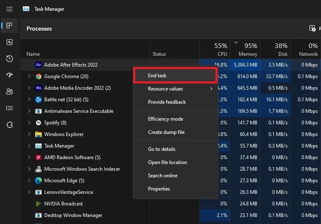Expand the Google Chrome (20) process group
321x224 pixels.
pos(29,76)
